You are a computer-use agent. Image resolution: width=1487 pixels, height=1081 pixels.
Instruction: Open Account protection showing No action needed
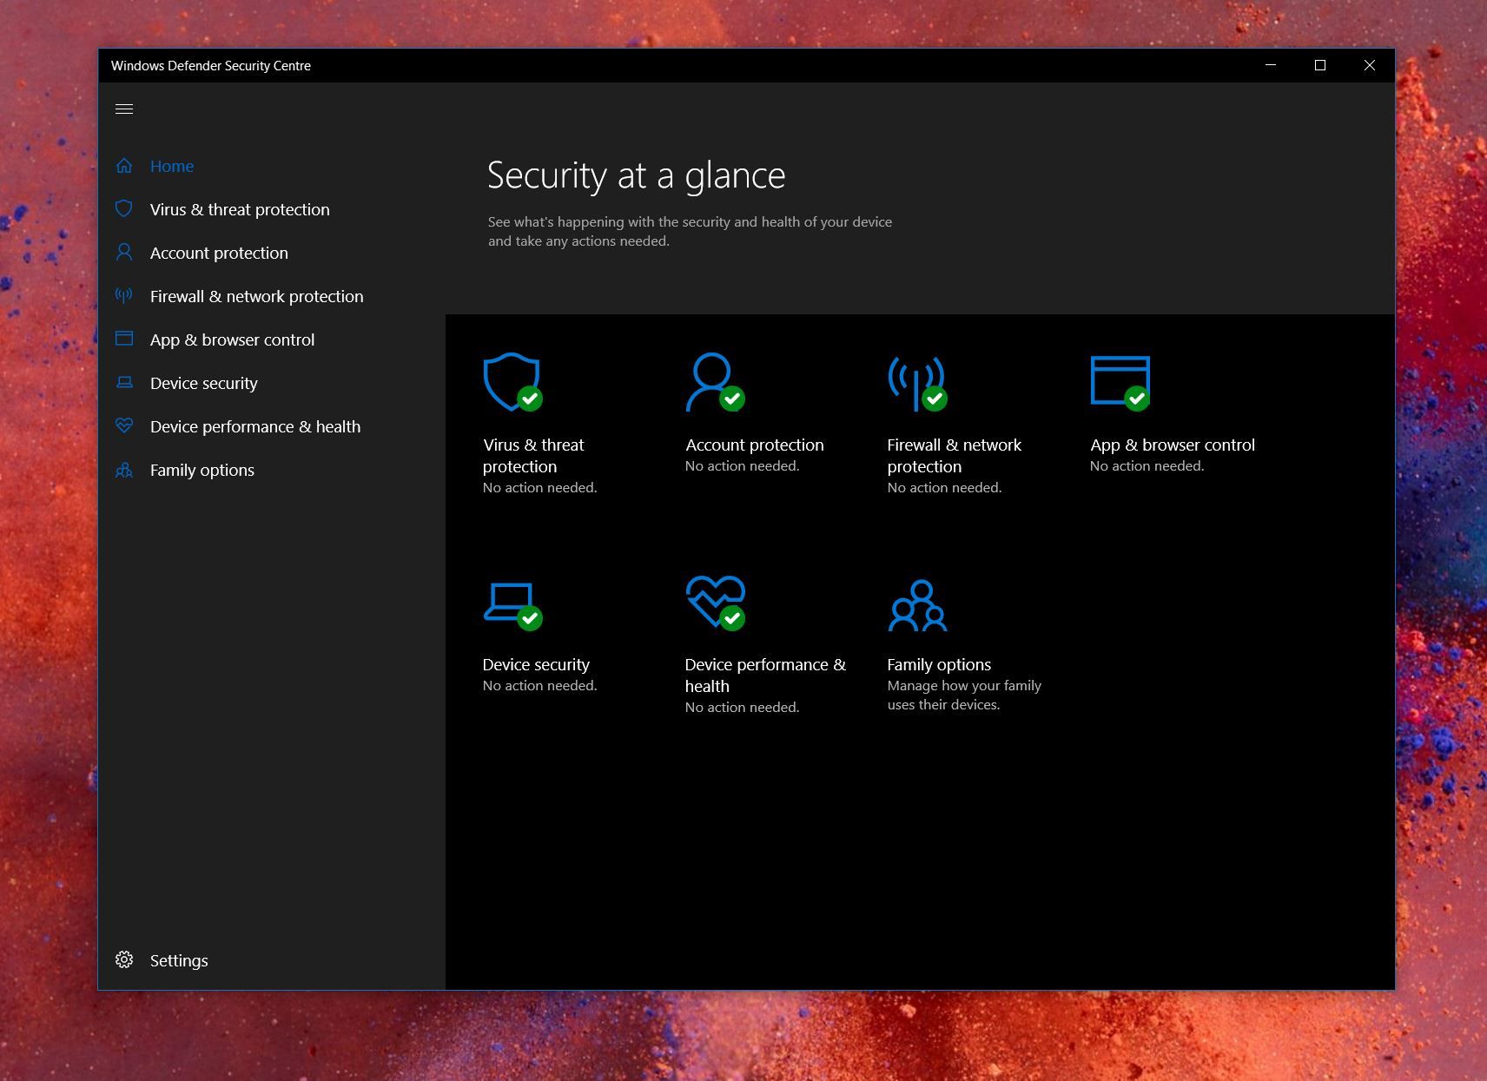753,445
